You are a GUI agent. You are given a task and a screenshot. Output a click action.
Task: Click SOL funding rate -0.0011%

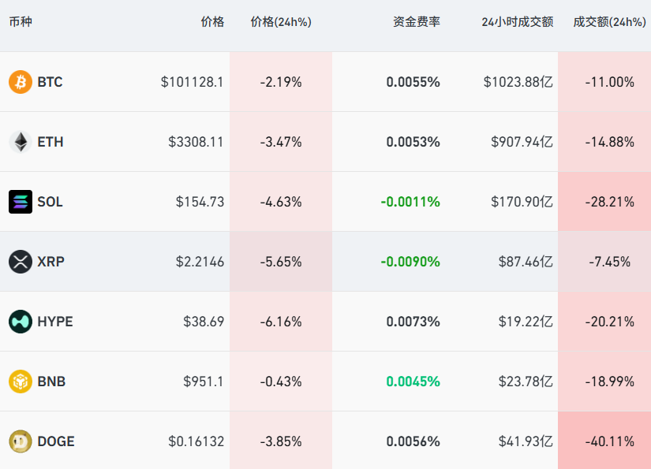click(410, 202)
